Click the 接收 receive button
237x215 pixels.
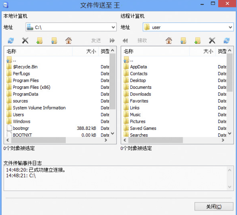tap(142, 40)
